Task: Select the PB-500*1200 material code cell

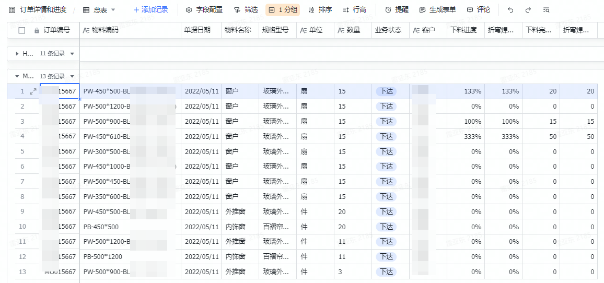Action: pos(130,256)
